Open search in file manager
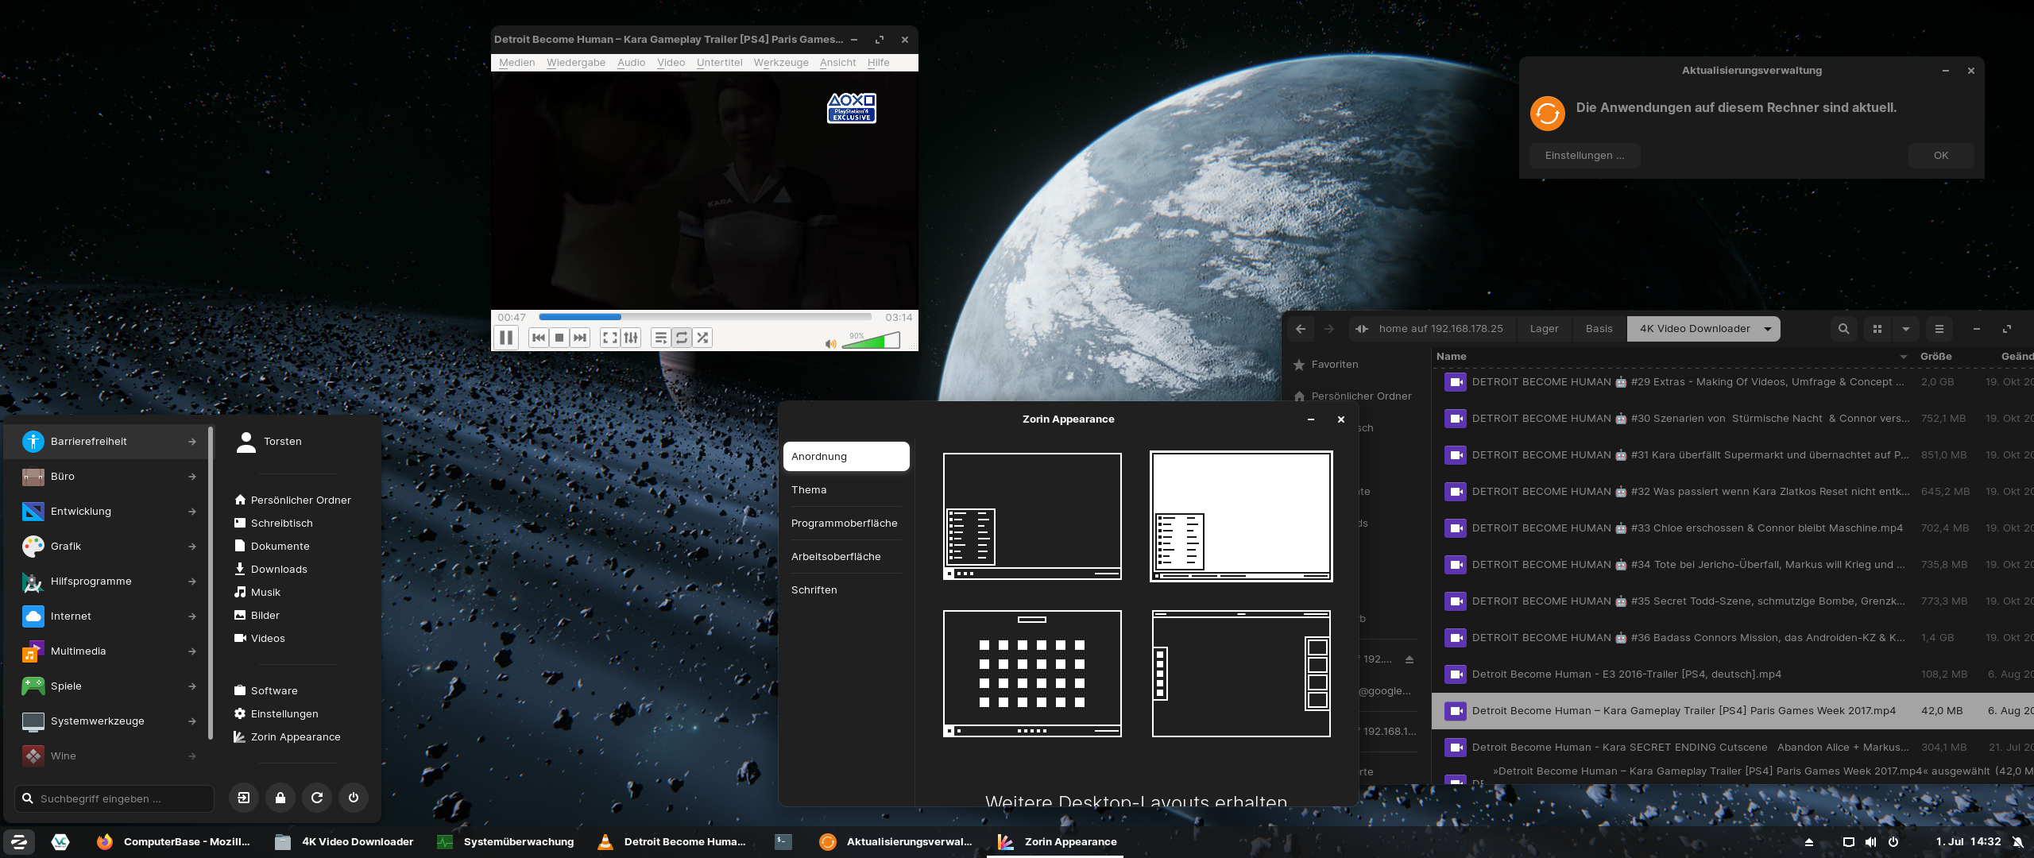Viewport: 2034px width, 858px height. [x=1844, y=329]
